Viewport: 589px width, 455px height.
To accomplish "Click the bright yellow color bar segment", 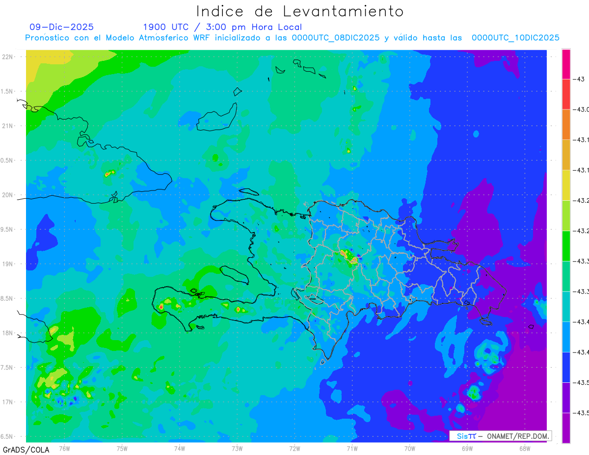I will pyautogui.click(x=566, y=185).
